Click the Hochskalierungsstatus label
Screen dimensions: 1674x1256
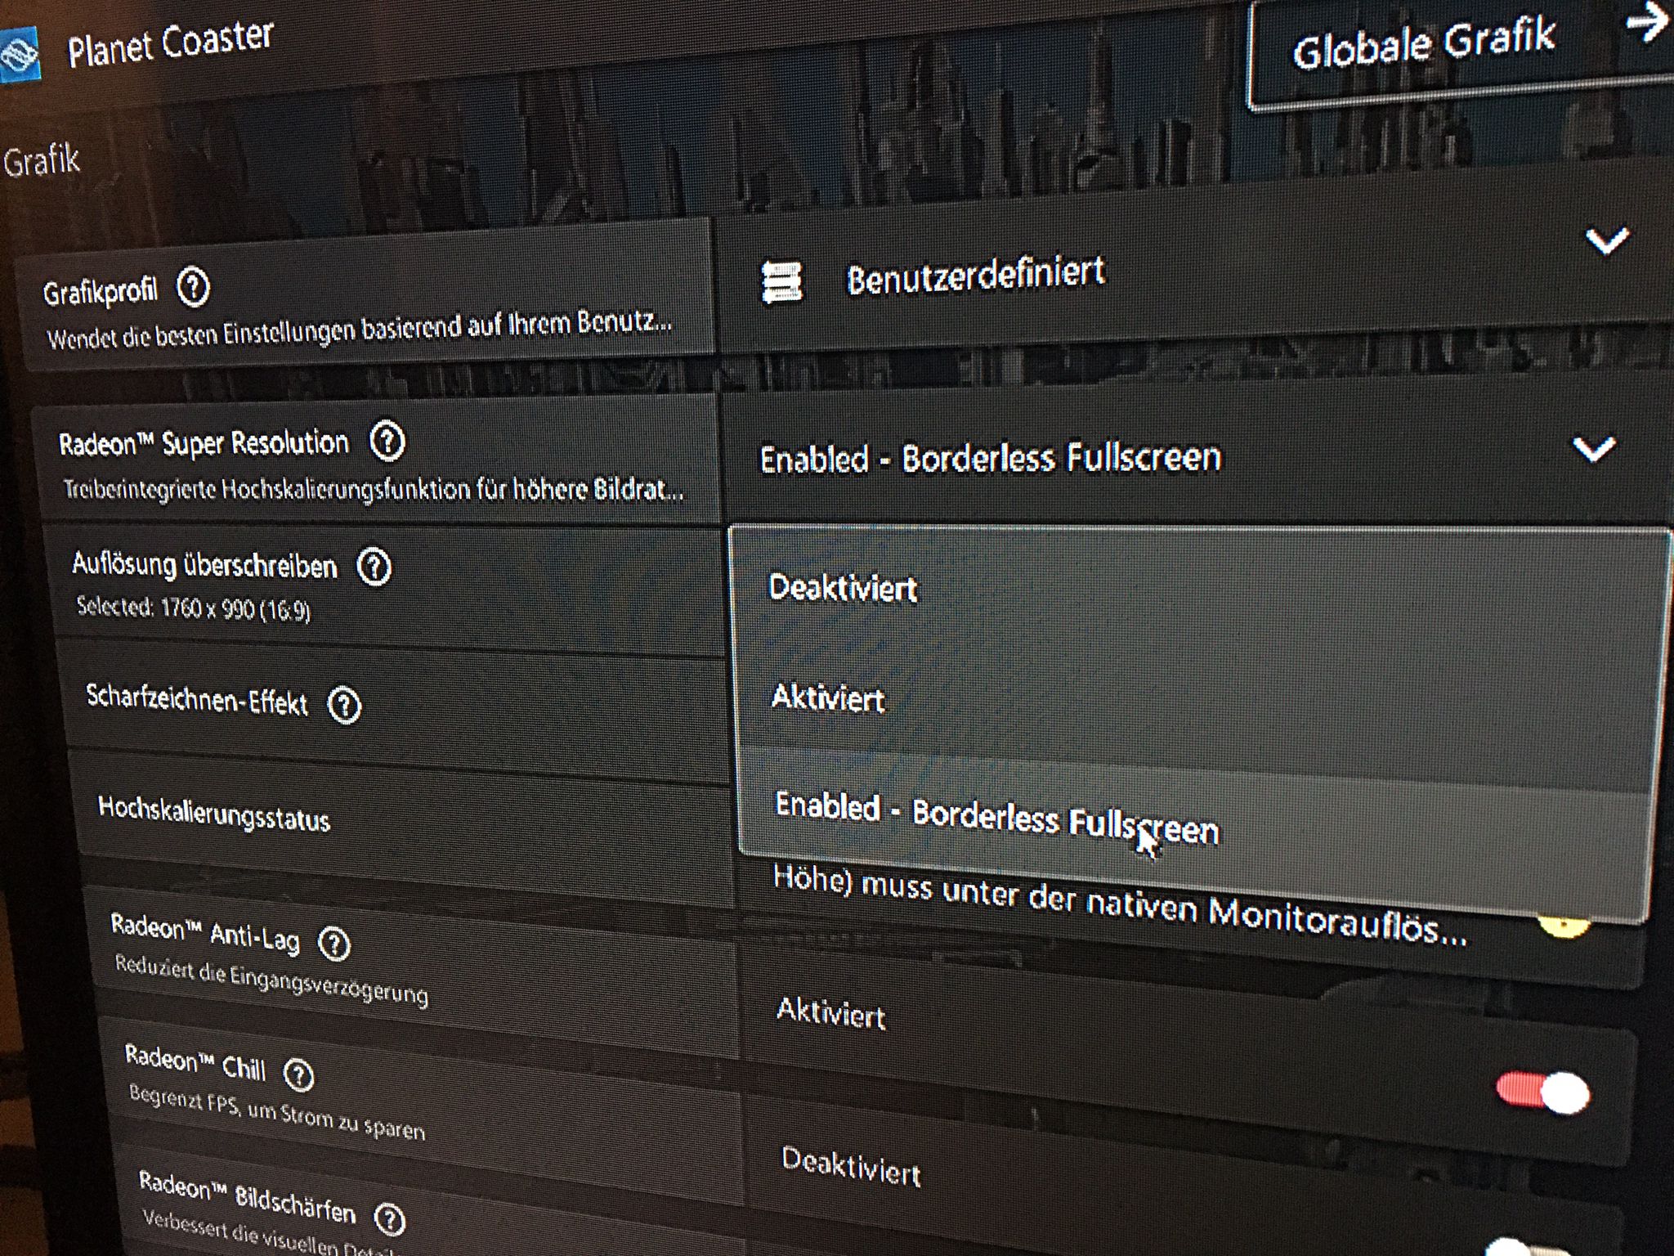click(x=214, y=814)
